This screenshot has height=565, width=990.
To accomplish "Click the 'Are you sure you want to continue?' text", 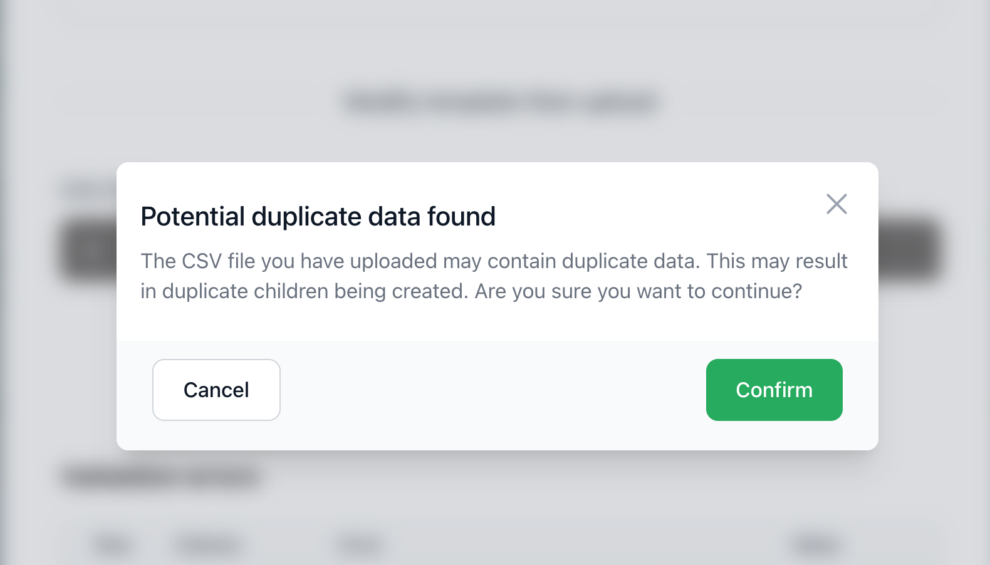I will point(638,291).
